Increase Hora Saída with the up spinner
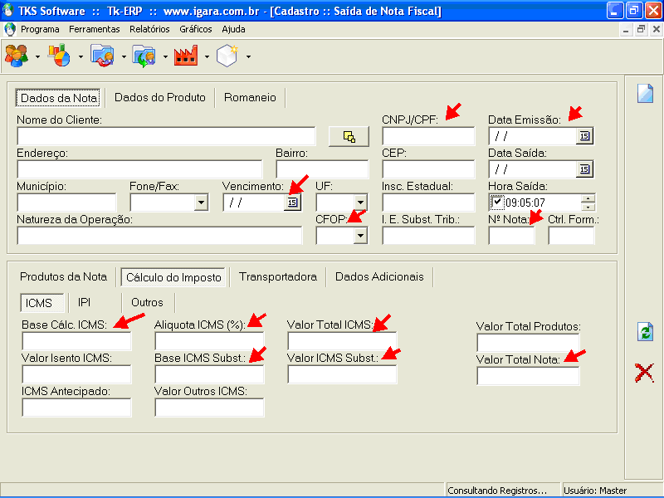Viewport: 664px width, 498px height. tap(588, 198)
